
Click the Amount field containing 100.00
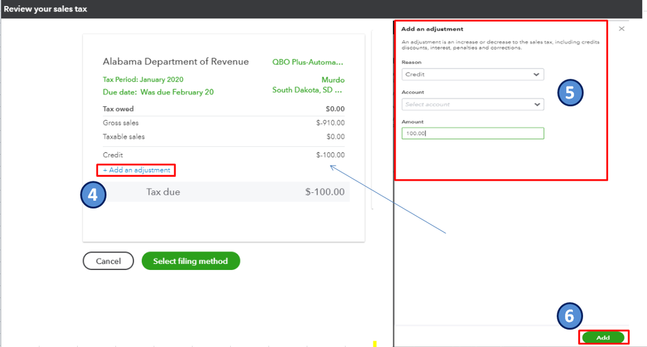(x=473, y=133)
